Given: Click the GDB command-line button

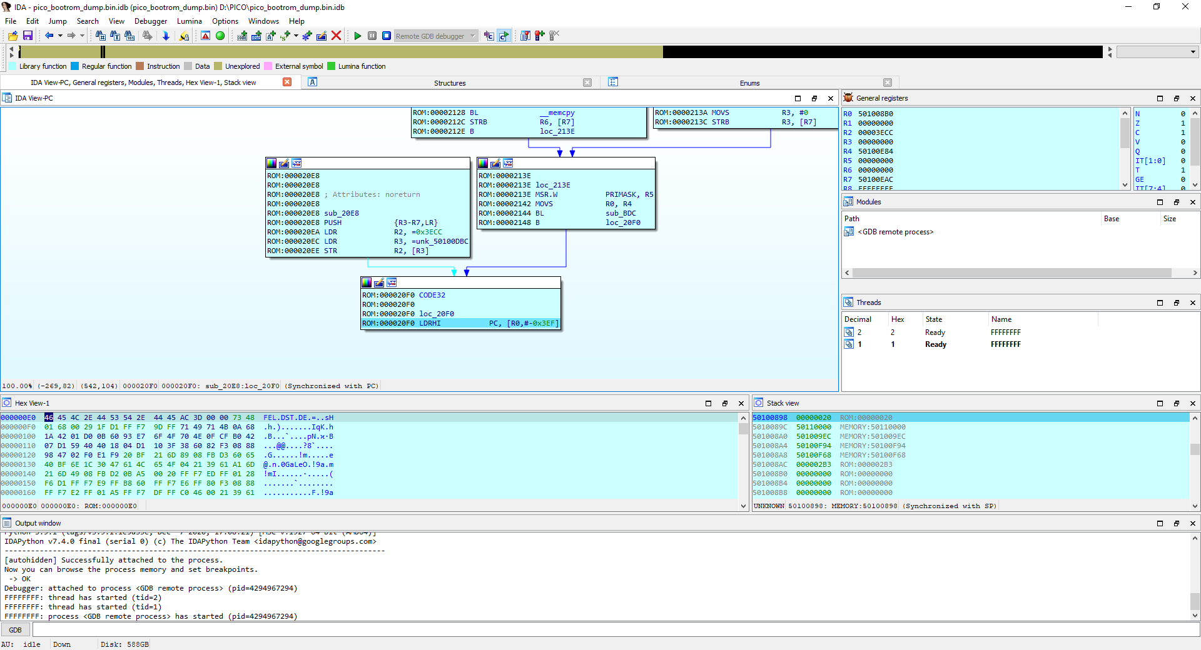Looking at the screenshot, I should 16,630.
